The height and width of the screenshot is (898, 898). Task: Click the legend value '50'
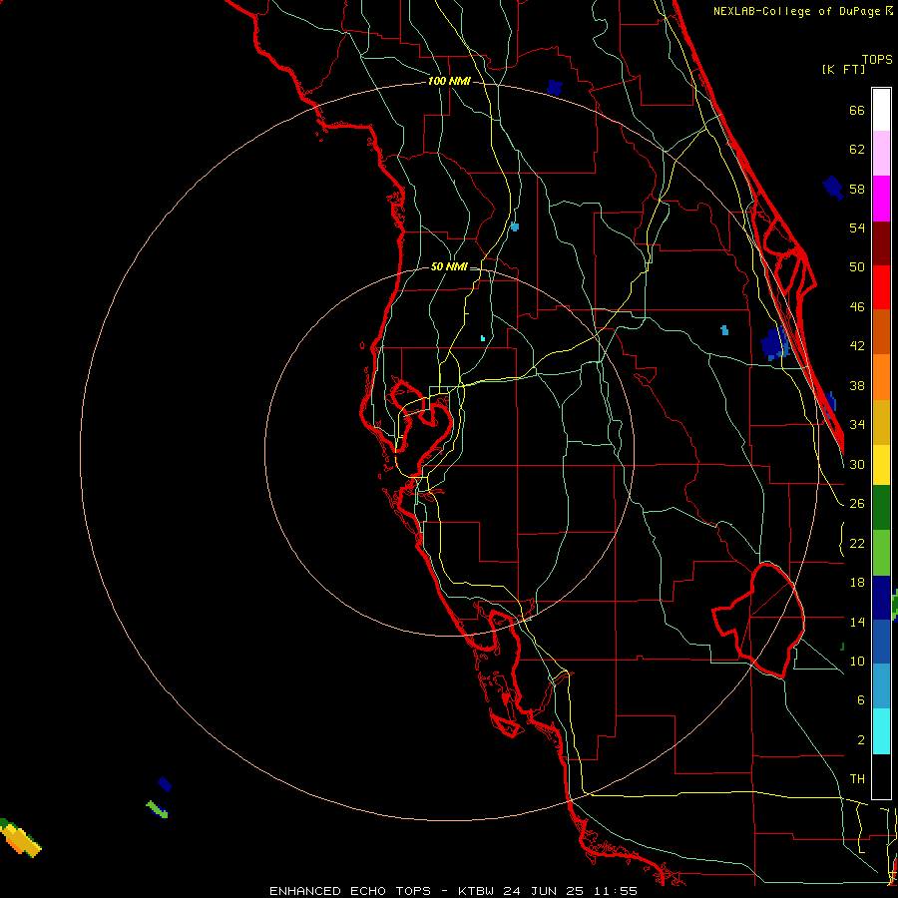(x=857, y=266)
